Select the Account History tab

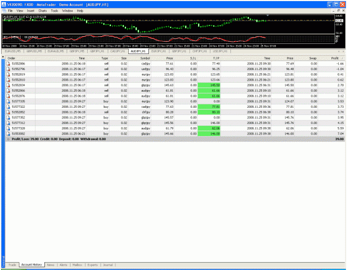point(32,264)
